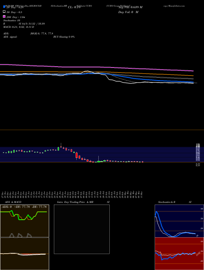Select the 'Day Vol: 0 M' text
This screenshot has height=270, width=204.
(128, 12)
